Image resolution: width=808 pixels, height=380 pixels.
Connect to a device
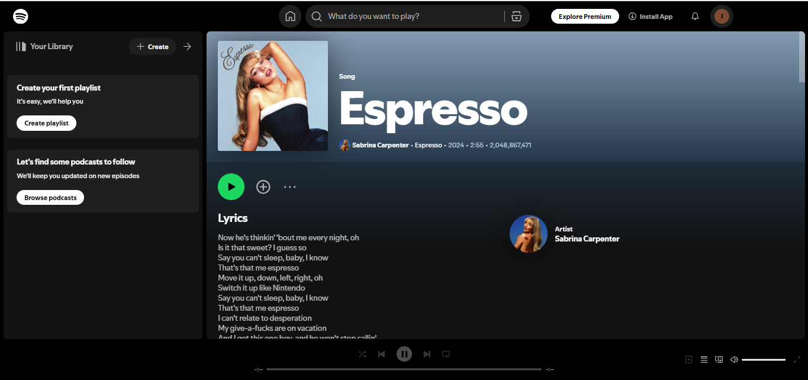(x=719, y=359)
